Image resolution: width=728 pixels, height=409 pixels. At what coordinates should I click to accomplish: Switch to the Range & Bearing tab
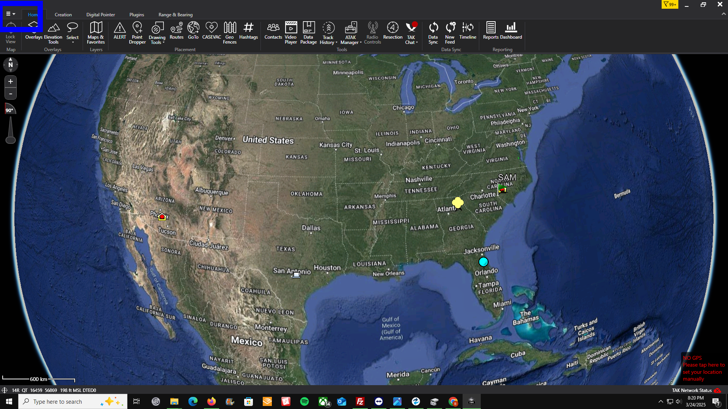(x=176, y=15)
